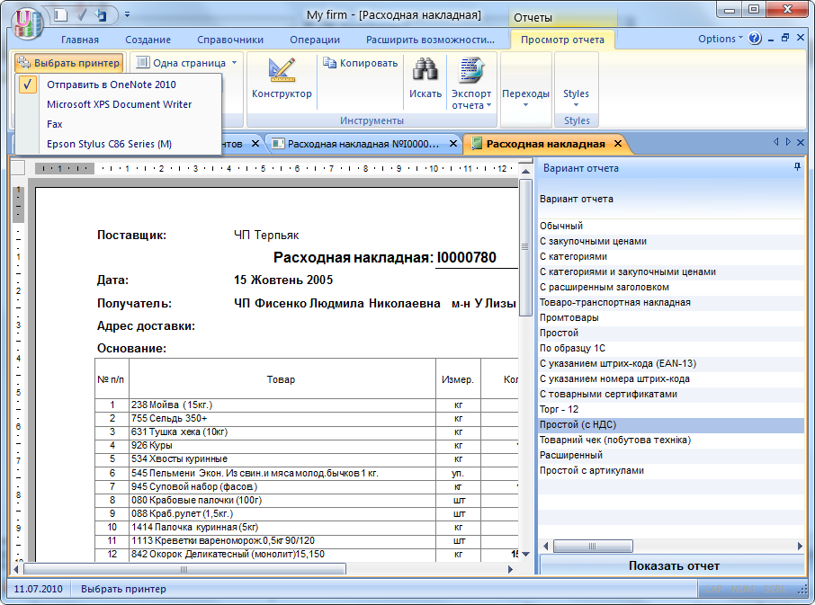
Task: Click the help question mark icon
Action: coord(756,39)
